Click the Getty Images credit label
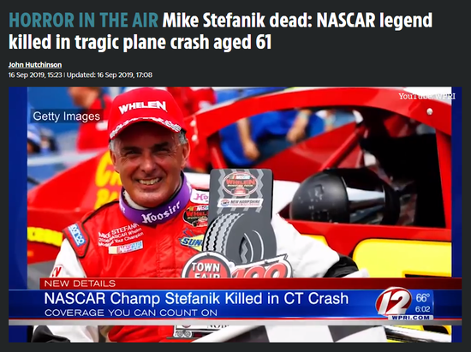 67,116
